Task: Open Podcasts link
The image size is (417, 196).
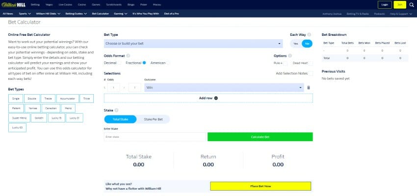Action: click(x=379, y=14)
